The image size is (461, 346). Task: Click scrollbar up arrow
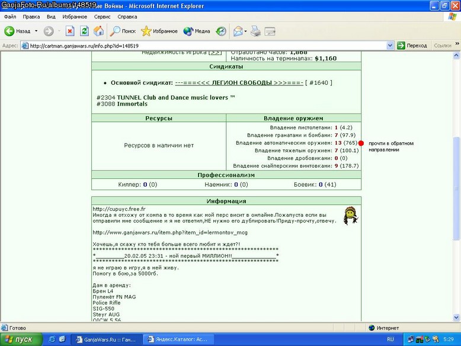click(456, 55)
